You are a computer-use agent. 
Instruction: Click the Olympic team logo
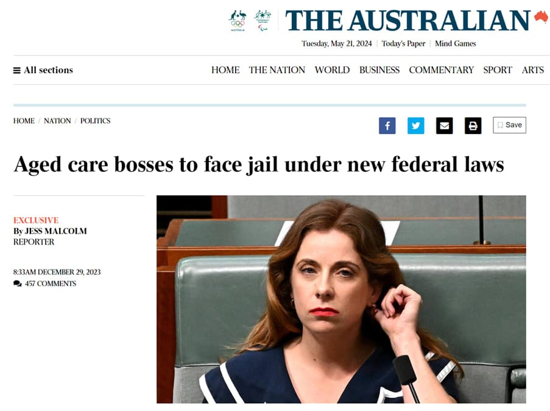point(238,21)
